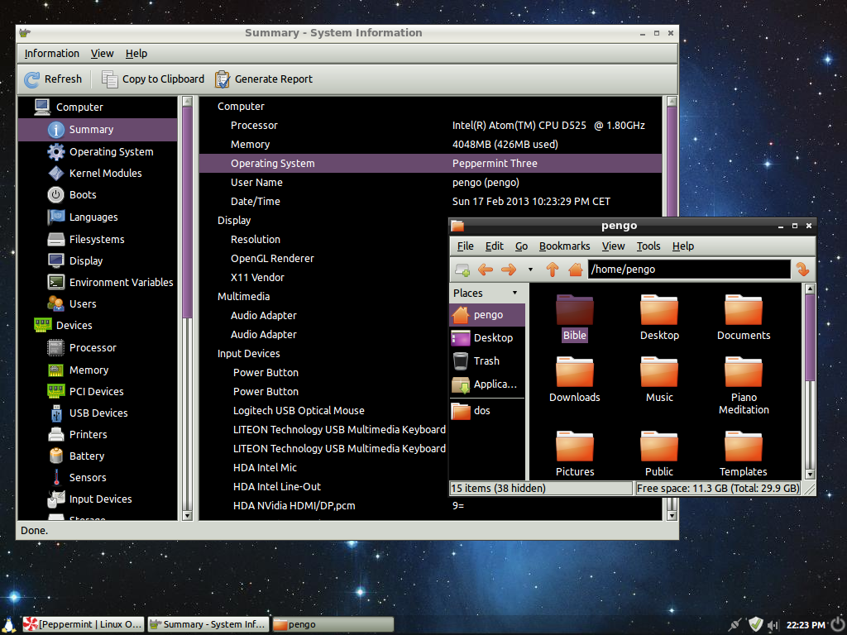Select the Date/Time row in summary

pos(430,202)
